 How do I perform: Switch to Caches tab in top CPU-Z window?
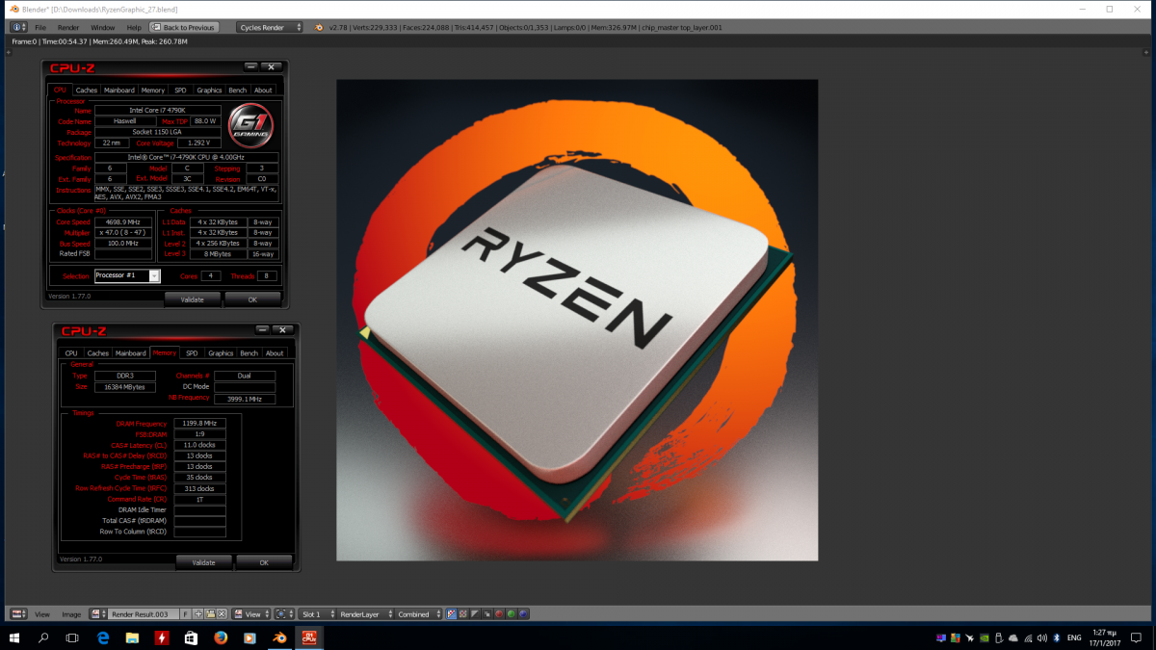click(87, 91)
